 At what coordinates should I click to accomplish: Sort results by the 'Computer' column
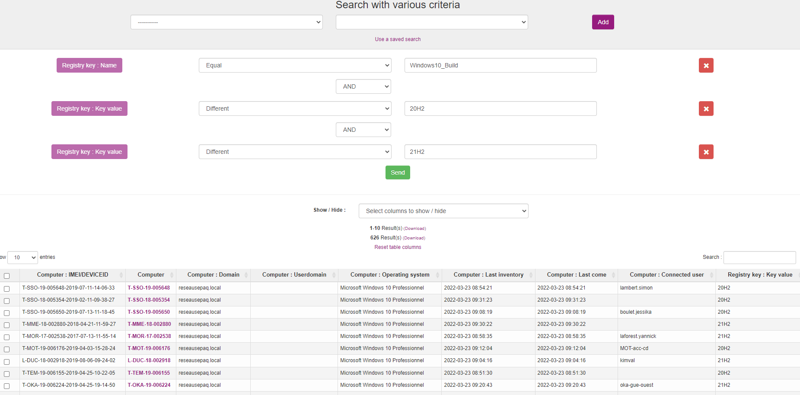click(x=150, y=275)
